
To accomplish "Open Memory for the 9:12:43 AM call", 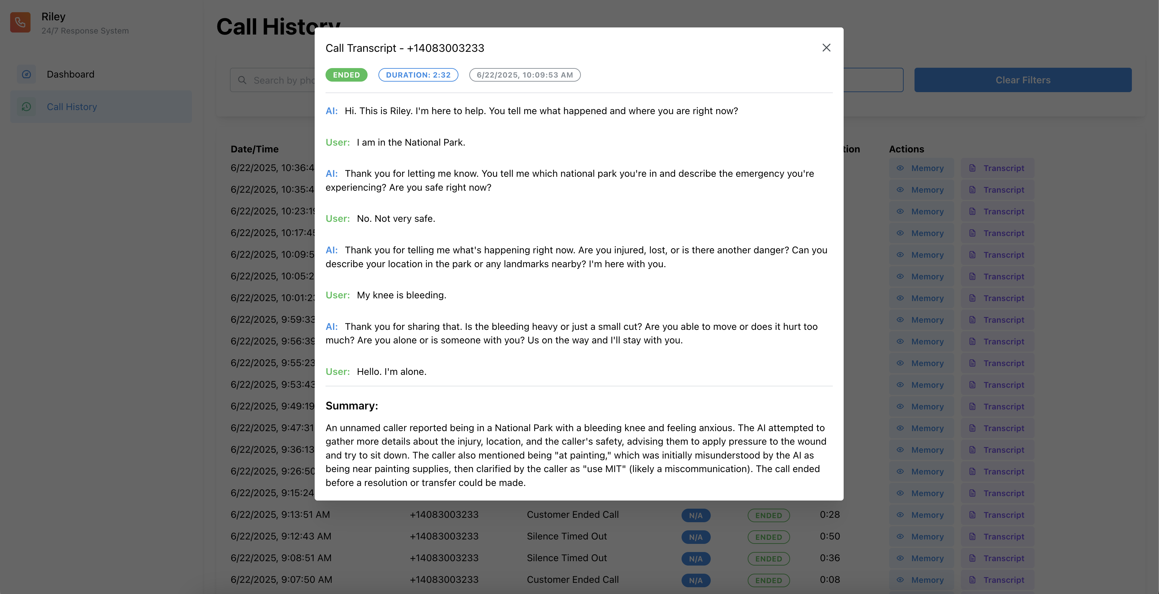I will coord(921,536).
